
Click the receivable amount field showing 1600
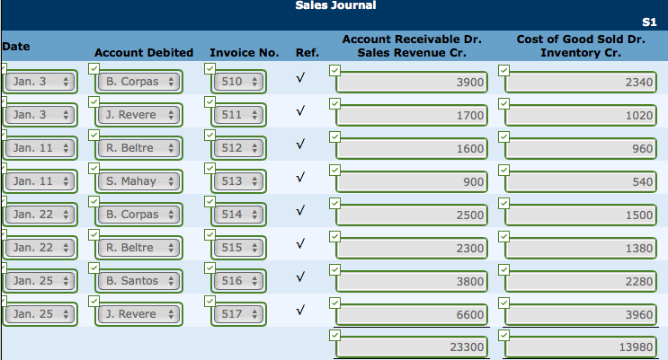(x=412, y=148)
